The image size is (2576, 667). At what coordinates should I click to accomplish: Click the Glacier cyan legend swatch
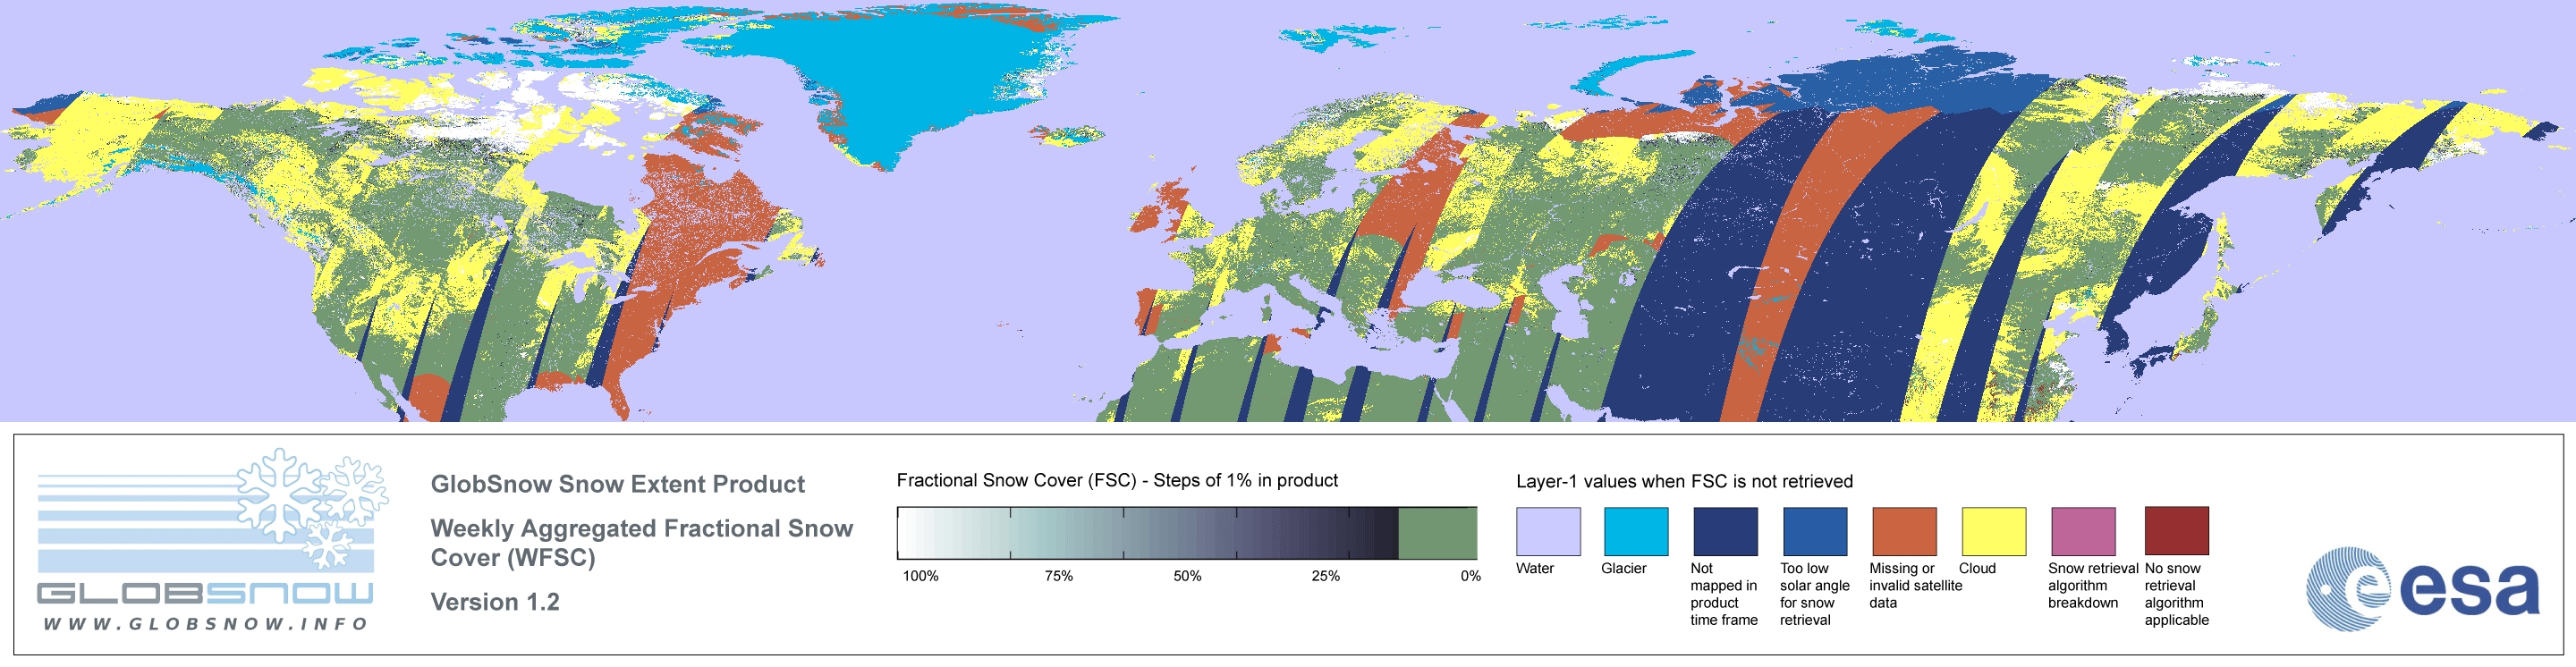point(1636,531)
